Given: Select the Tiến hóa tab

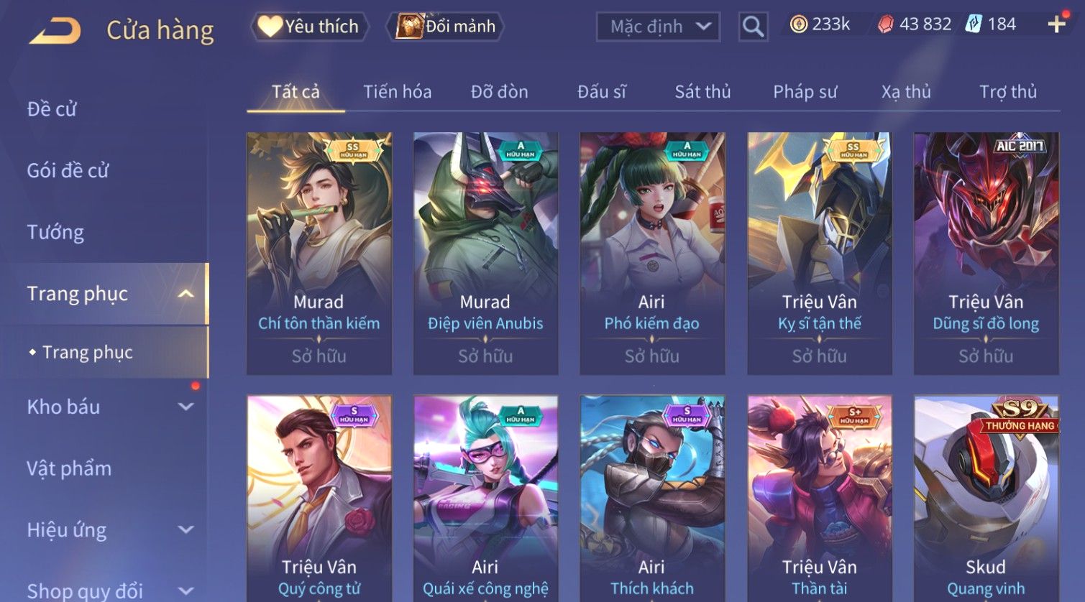Looking at the screenshot, I should pyautogui.click(x=397, y=92).
